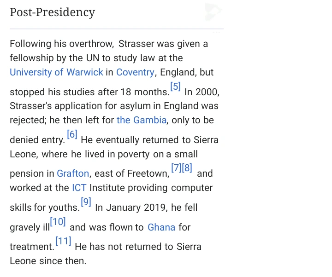The width and height of the screenshot is (332, 277).
Task: Open reference [8] after Freetown
Action: point(187,168)
